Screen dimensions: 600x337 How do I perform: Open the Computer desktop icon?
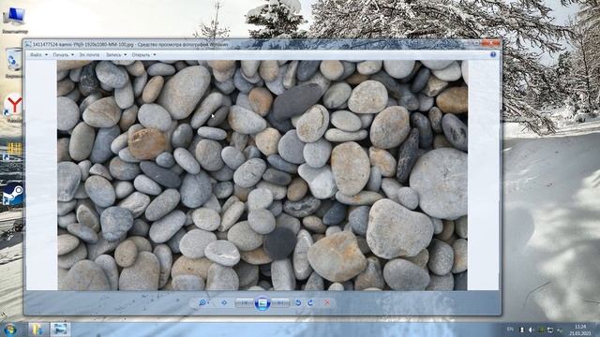15,20
